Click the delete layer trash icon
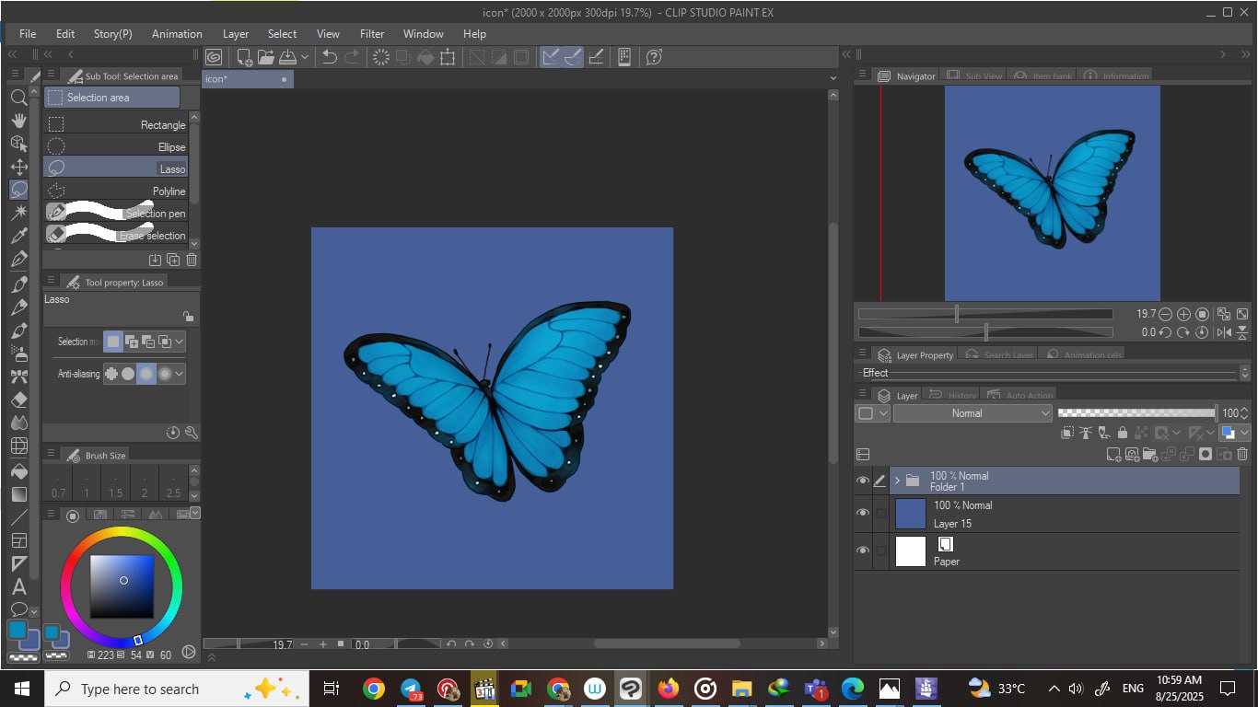1258x707 pixels. pos(1242,454)
